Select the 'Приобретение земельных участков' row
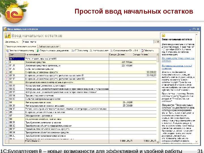Viewport: 204px width, 153px height. coord(81,122)
